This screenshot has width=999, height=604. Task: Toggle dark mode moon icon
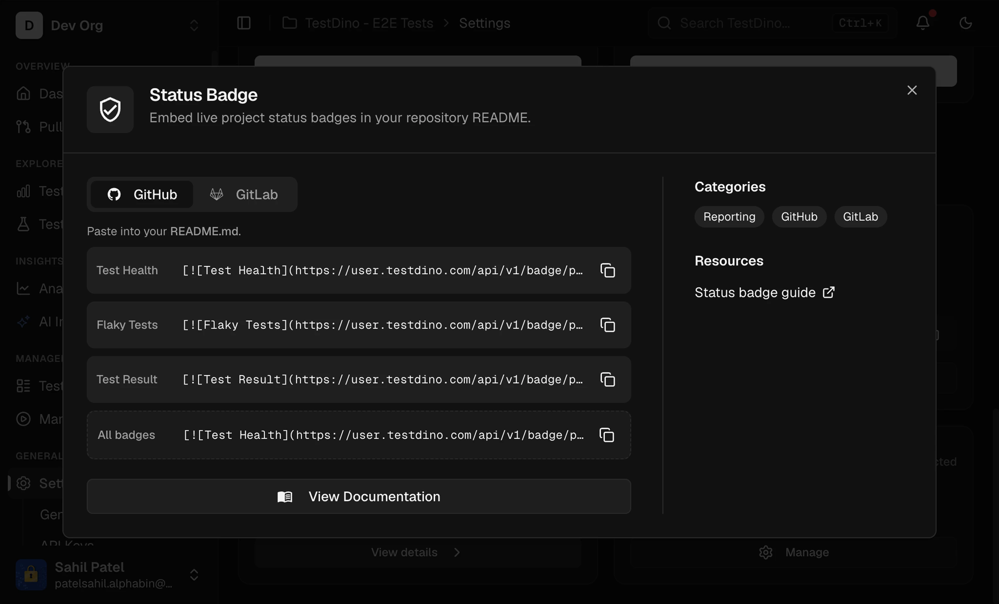coord(966,23)
